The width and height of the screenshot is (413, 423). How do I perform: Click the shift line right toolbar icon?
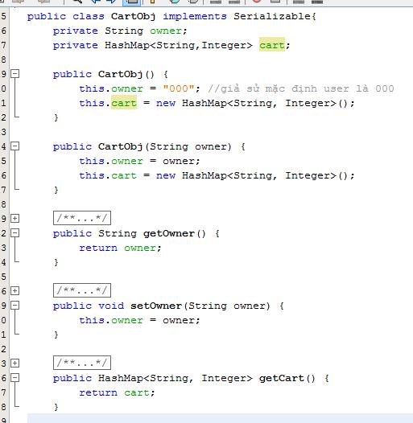coord(234,1)
